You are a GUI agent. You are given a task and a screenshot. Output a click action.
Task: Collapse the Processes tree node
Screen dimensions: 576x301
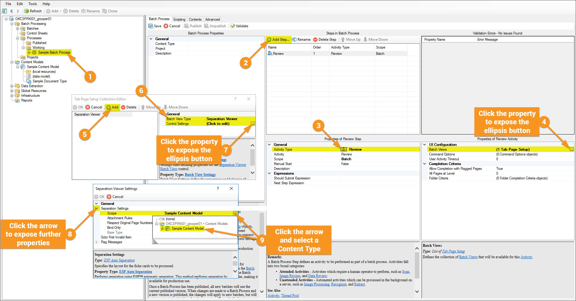click(17, 38)
